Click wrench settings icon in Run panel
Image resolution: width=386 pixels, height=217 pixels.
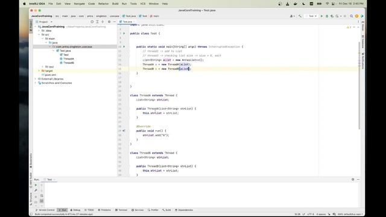tap(36, 190)
